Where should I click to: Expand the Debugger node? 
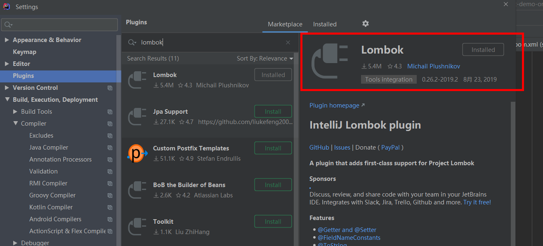[x=15, y=242]
